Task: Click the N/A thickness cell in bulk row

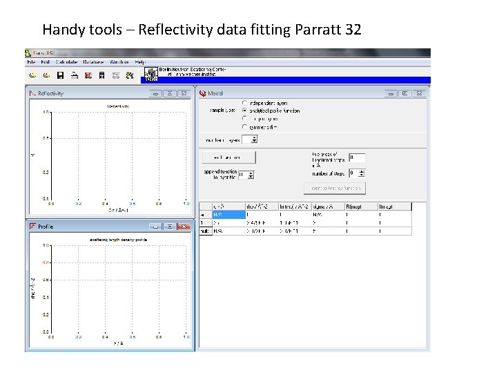Action: pyautogui.click(x=228, y=231)
